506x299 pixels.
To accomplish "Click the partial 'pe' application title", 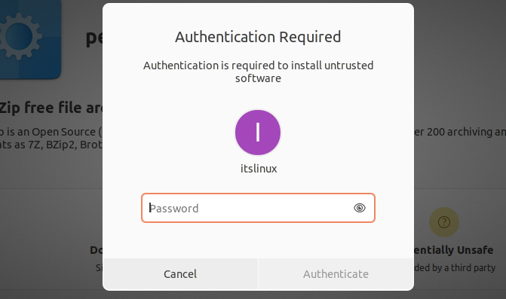I will [94, 38].
